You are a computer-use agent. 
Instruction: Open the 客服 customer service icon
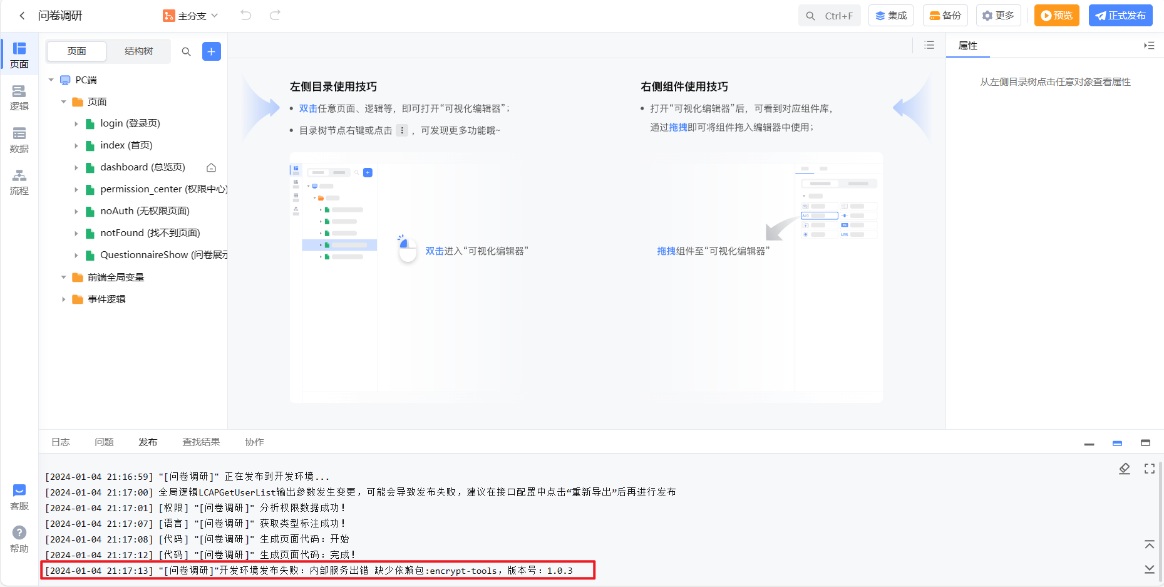(x=19, y=497)
